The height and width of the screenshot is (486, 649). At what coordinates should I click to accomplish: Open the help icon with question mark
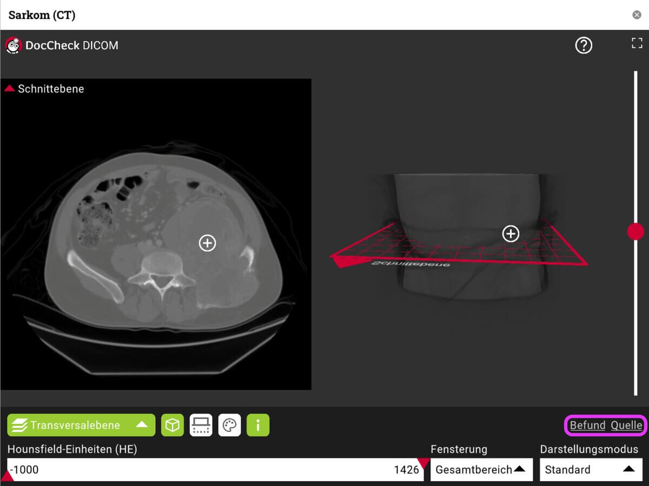[x=584, y=45]
